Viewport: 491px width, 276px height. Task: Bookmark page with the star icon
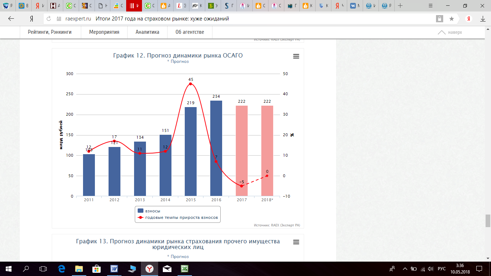451,19
